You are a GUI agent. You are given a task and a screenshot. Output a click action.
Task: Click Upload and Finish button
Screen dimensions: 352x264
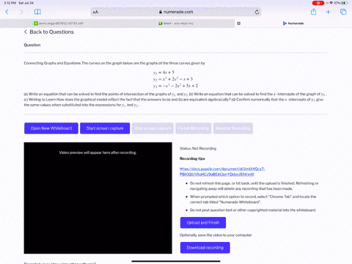[203, 223]
